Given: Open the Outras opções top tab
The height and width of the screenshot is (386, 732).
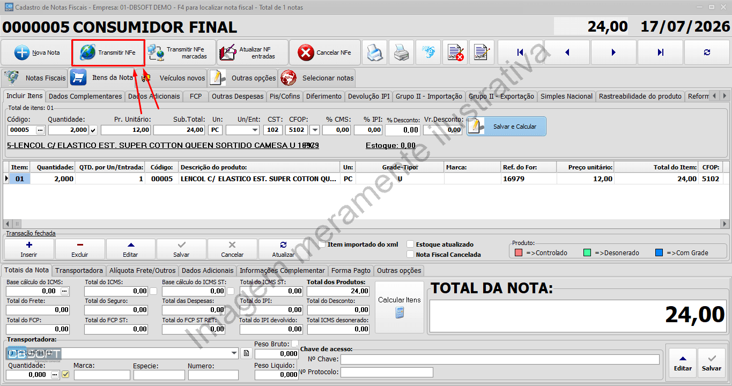Looking at the screenshot, I should click(243, 78).
